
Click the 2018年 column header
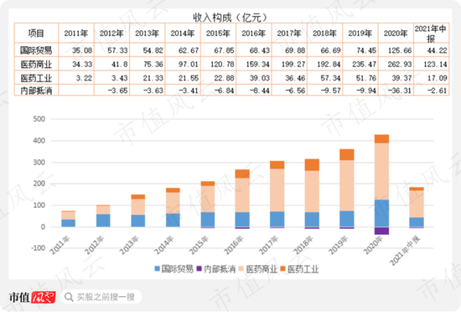[x=325, y=34]
